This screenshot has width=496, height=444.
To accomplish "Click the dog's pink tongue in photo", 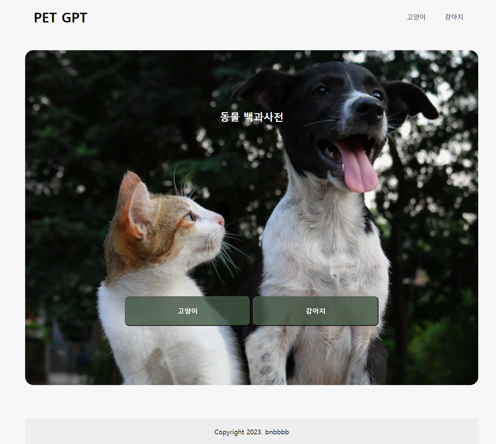I will (358, 167).
